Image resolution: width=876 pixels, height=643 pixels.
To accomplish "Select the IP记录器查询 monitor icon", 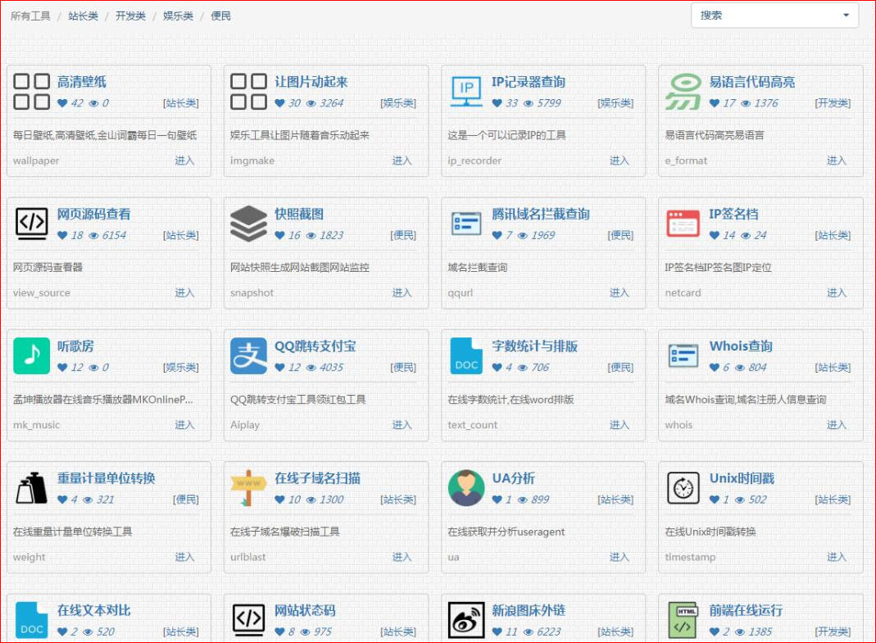I will click(466, 93).
